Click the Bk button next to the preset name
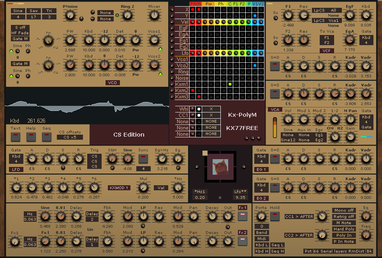This screenshot has height=258, width=382. click(369, 251)
